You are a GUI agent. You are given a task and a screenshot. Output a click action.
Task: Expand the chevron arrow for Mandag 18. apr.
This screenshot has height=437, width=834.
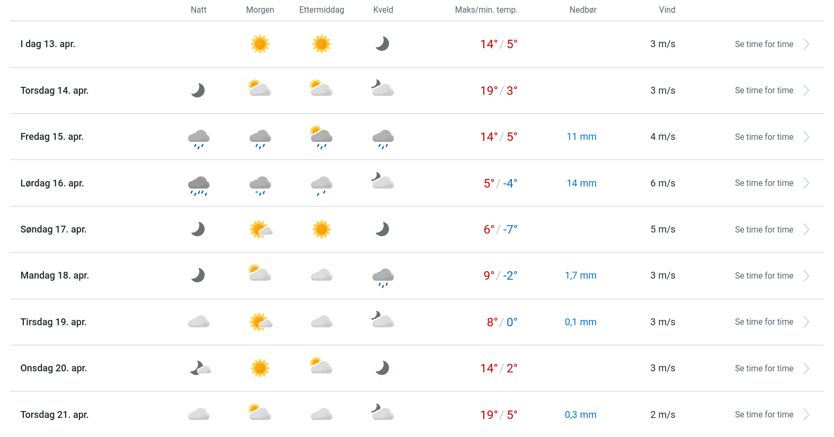806,276
